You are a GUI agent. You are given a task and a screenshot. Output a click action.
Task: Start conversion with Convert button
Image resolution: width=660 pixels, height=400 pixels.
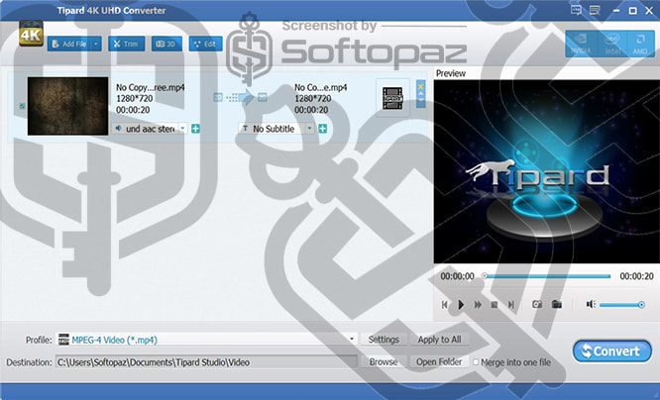[612, 351]
